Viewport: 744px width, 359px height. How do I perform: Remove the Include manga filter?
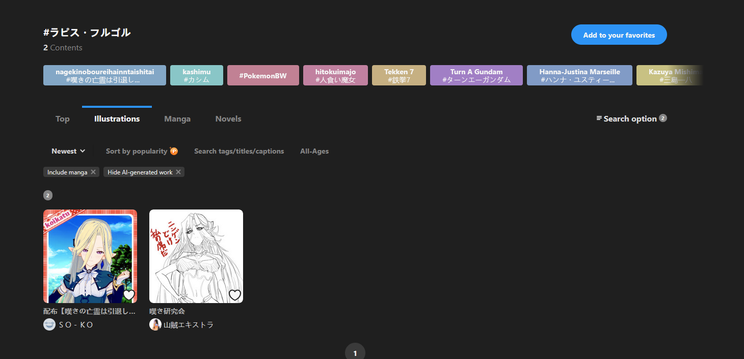coord(93,172)
